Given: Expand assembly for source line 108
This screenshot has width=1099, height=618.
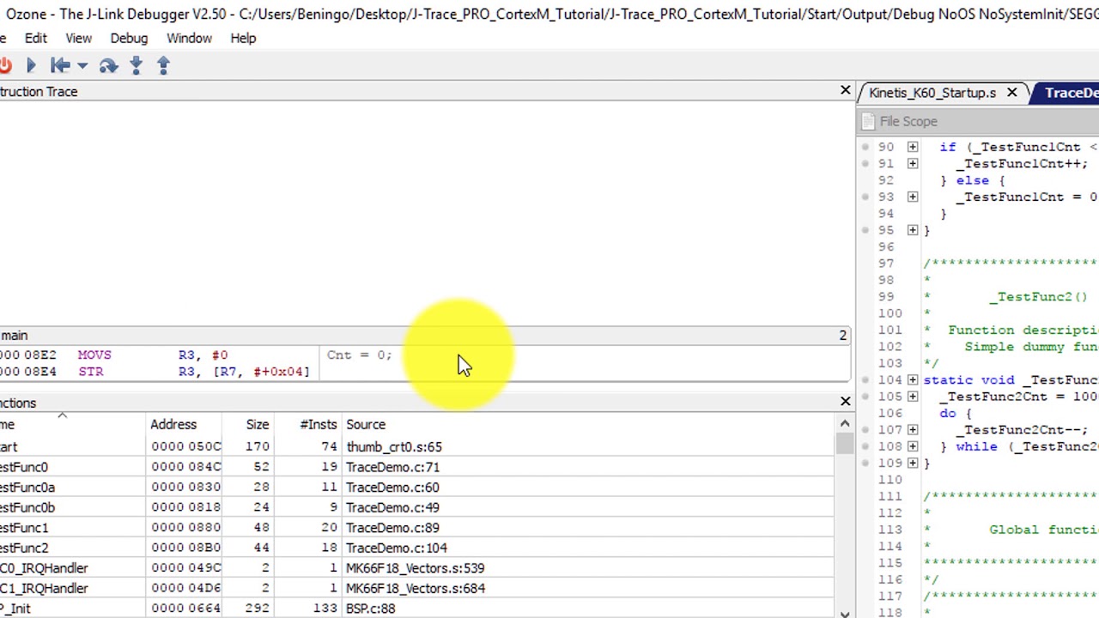Looking at the screenshot, I should click(913, 446).
